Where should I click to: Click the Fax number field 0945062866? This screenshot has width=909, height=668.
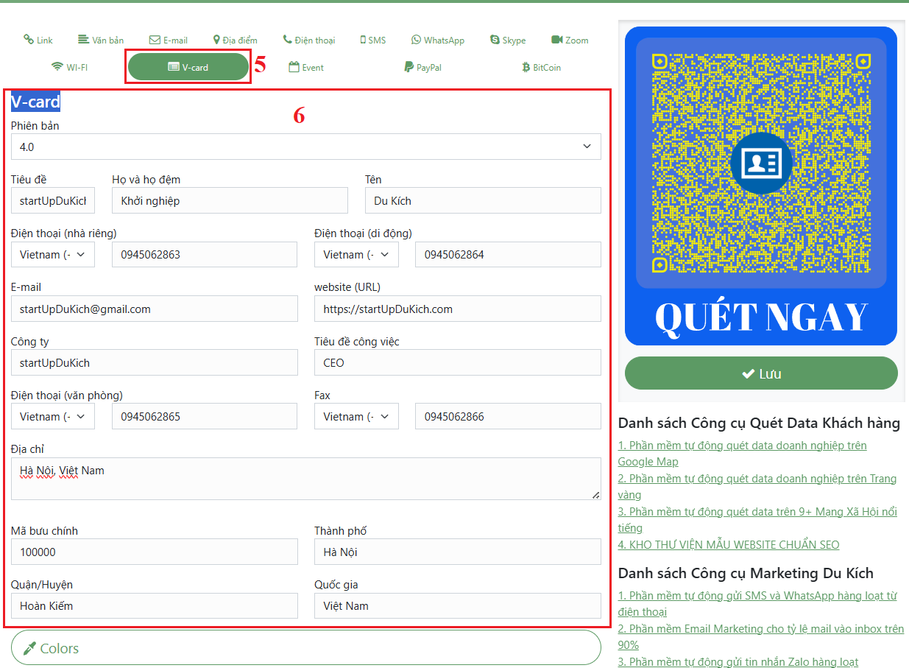click(508, 416)
